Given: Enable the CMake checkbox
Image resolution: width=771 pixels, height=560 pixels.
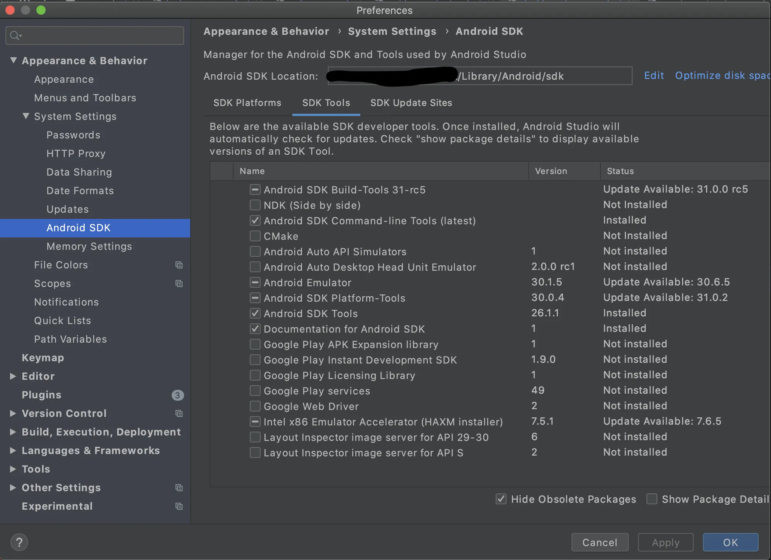Looking at the screenshot, I should [255, 236].
